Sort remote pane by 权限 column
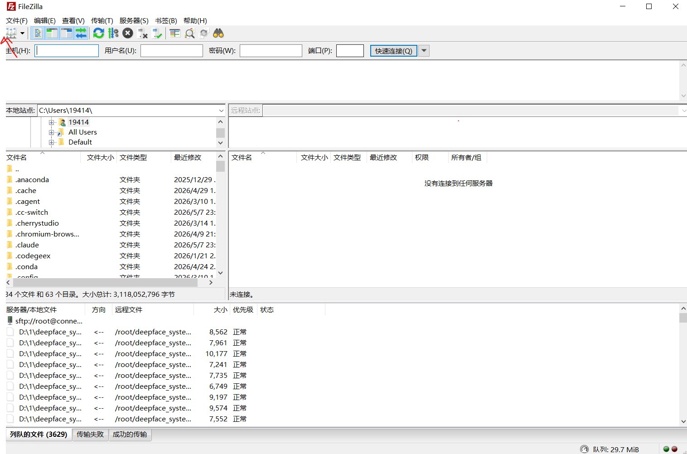The height and width of the screenshot is (454, 687). tap(430, 157)
